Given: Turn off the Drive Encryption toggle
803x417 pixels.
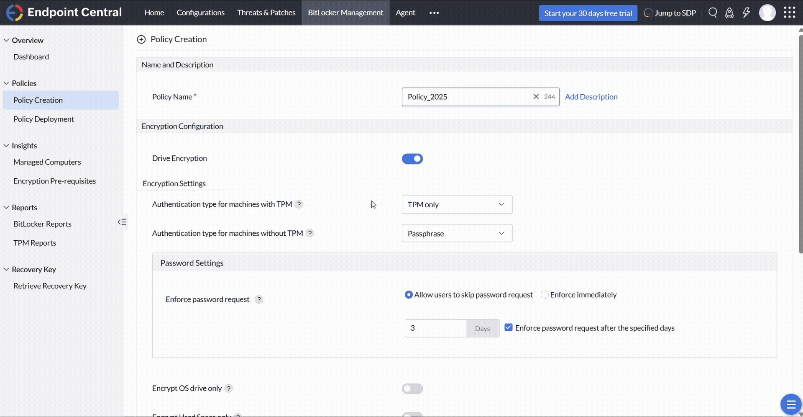Looking at the screenshot, I should (412, 159).
